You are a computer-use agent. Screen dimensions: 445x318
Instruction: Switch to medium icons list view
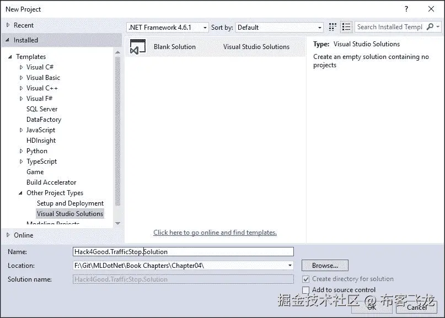[x=346, y=27]
